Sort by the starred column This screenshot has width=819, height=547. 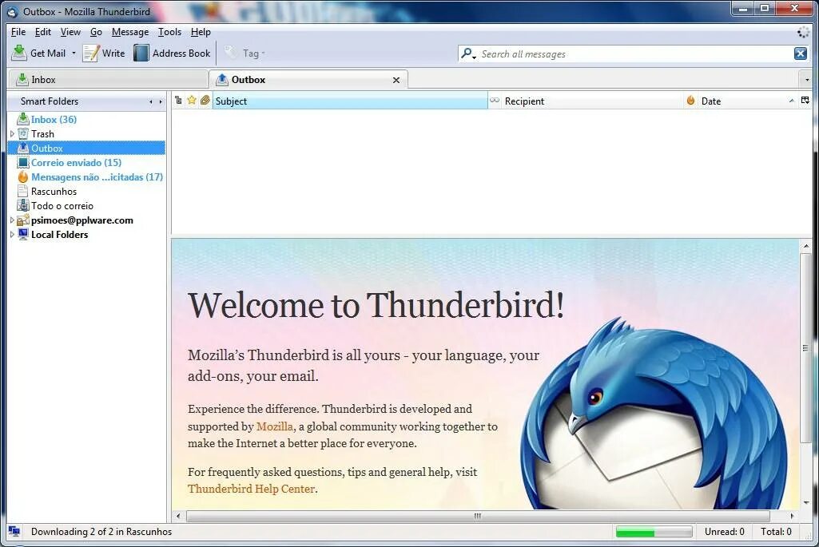(192, 100)
